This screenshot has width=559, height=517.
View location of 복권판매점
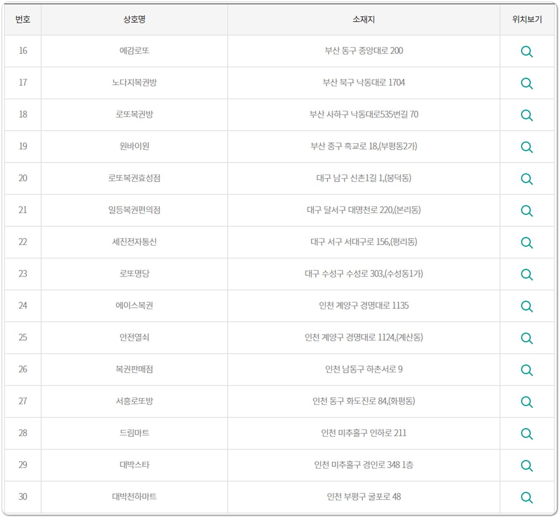[x=527, y=370]
